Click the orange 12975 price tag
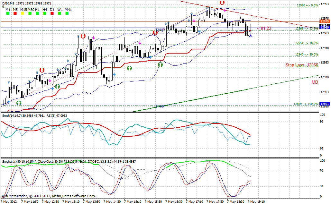Image resolution: width=331 pixels, height=204 pixels. (325, 21)
